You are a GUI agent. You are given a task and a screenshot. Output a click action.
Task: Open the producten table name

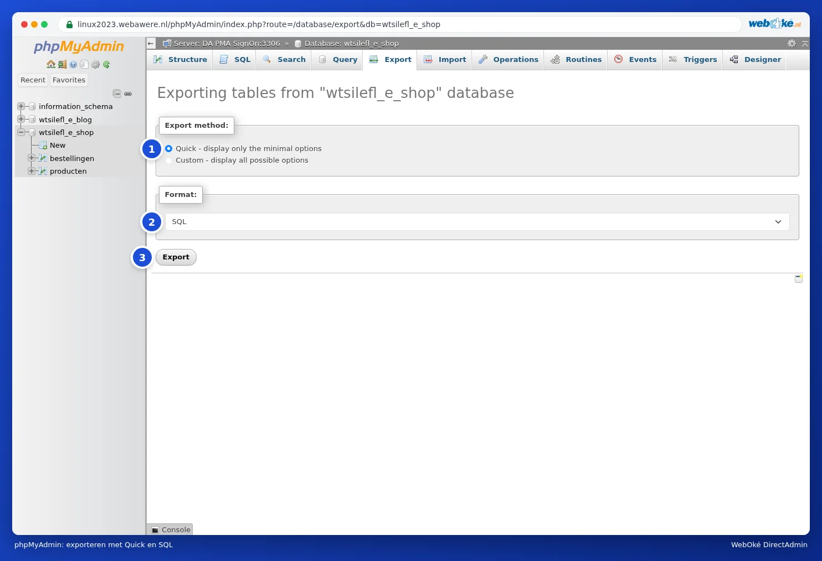pos(68,172)
